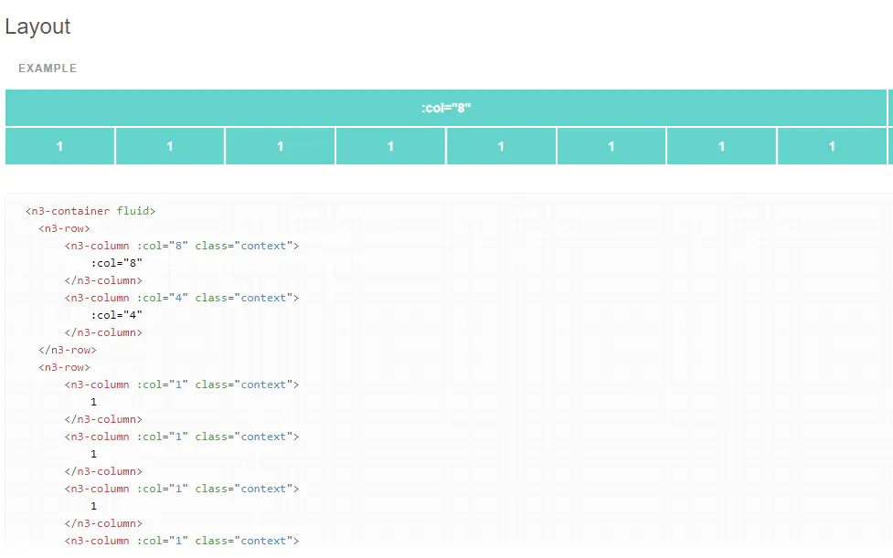Click the blue context class value text
Viewport: 893px width, 558px height.
tap(263, 245)
